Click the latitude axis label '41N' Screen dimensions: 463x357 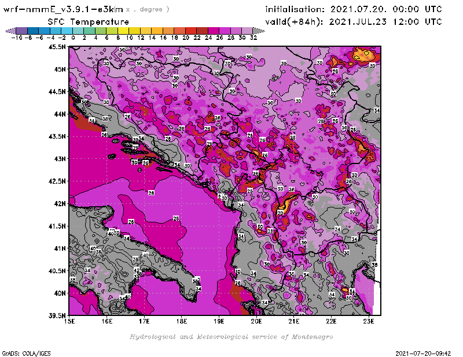coord(60,248)
